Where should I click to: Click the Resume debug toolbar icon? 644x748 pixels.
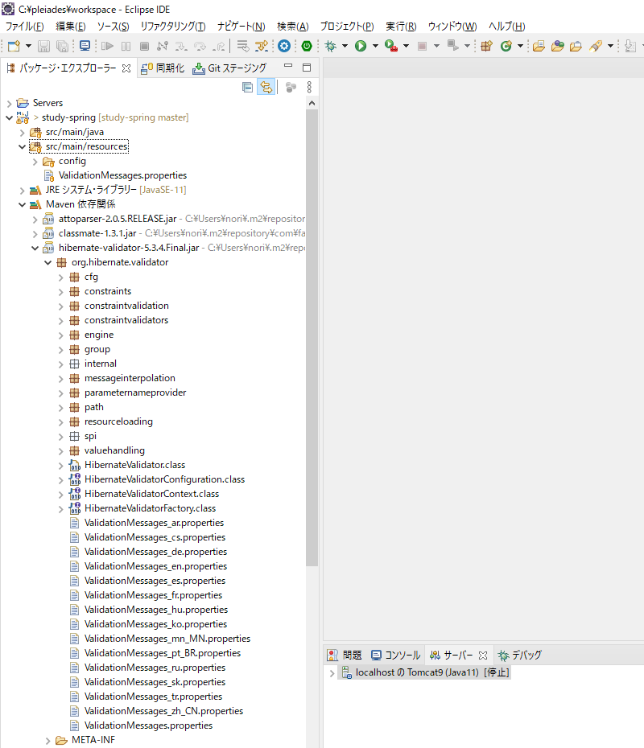107,46
